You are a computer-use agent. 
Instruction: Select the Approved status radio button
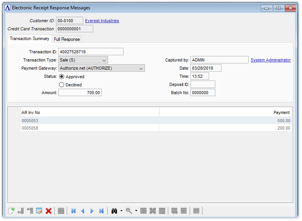tap(61, 77)
